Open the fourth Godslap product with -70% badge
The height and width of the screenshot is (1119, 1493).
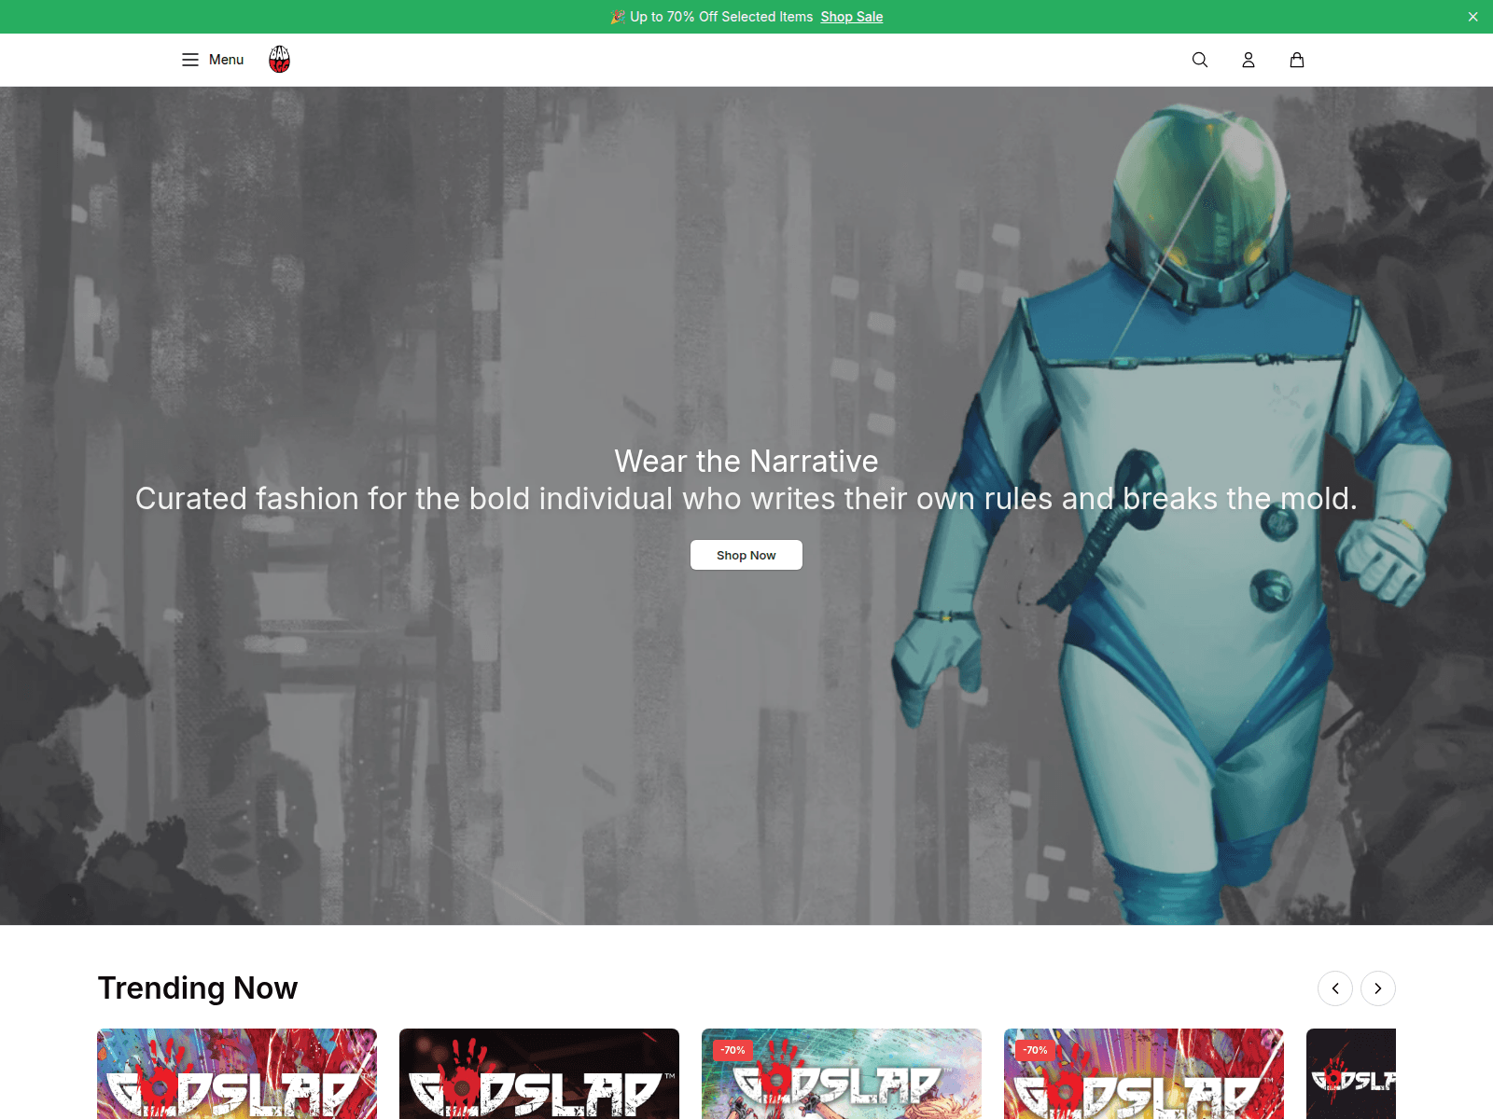[x=1144, y=1073]
